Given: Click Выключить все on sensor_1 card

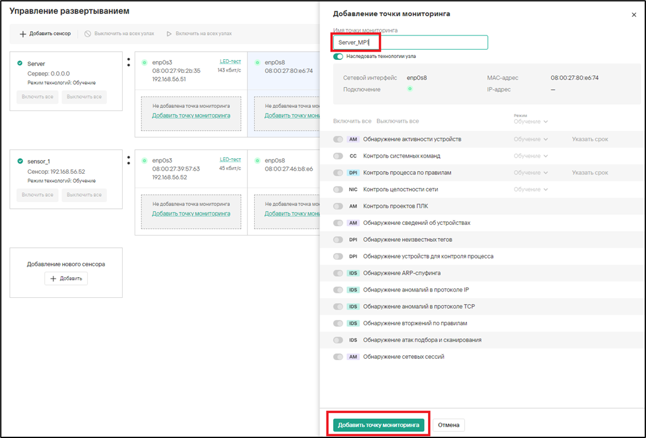Looking at the screenshot, I should click(x=84, y=195).
